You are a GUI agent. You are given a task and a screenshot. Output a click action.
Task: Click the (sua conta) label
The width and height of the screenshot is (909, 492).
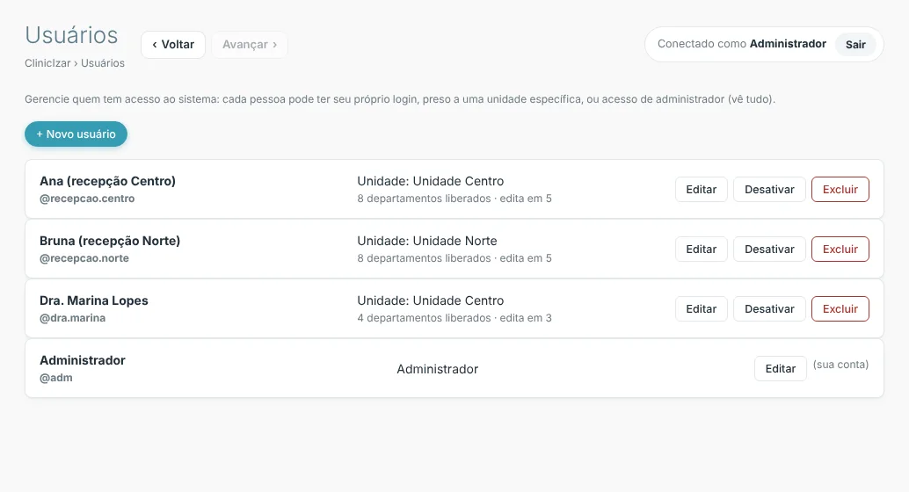(840, 365)
